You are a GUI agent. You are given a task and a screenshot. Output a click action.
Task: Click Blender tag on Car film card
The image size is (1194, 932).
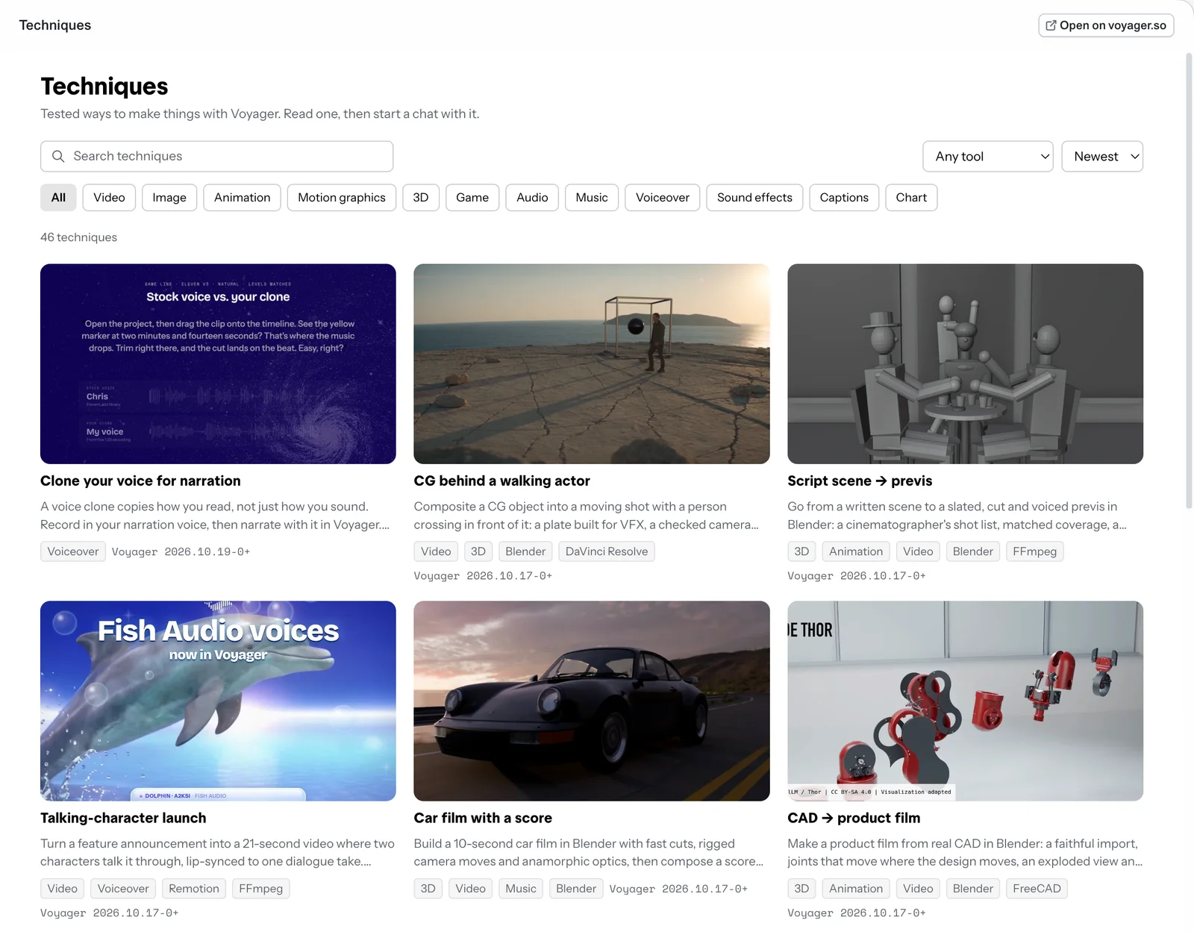coord(576,889)
